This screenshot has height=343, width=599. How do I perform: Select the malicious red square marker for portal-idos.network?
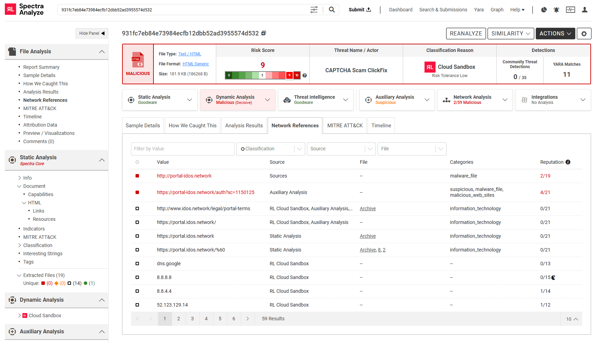(x=137, y=176)
